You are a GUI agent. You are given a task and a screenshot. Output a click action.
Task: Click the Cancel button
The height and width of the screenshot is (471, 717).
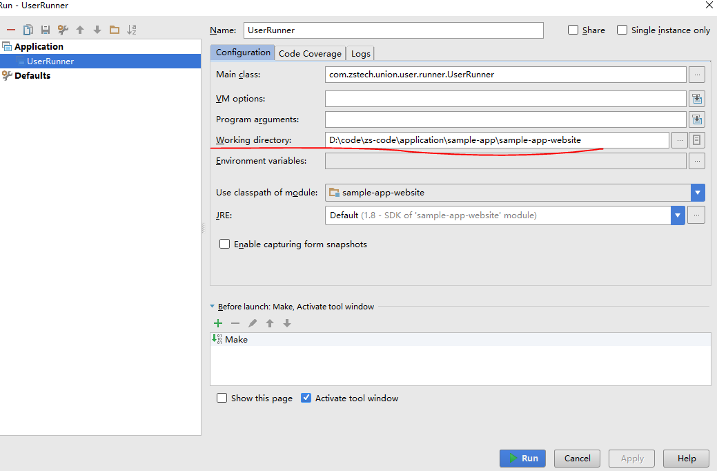pyautogui.click(x=577, y=459)
